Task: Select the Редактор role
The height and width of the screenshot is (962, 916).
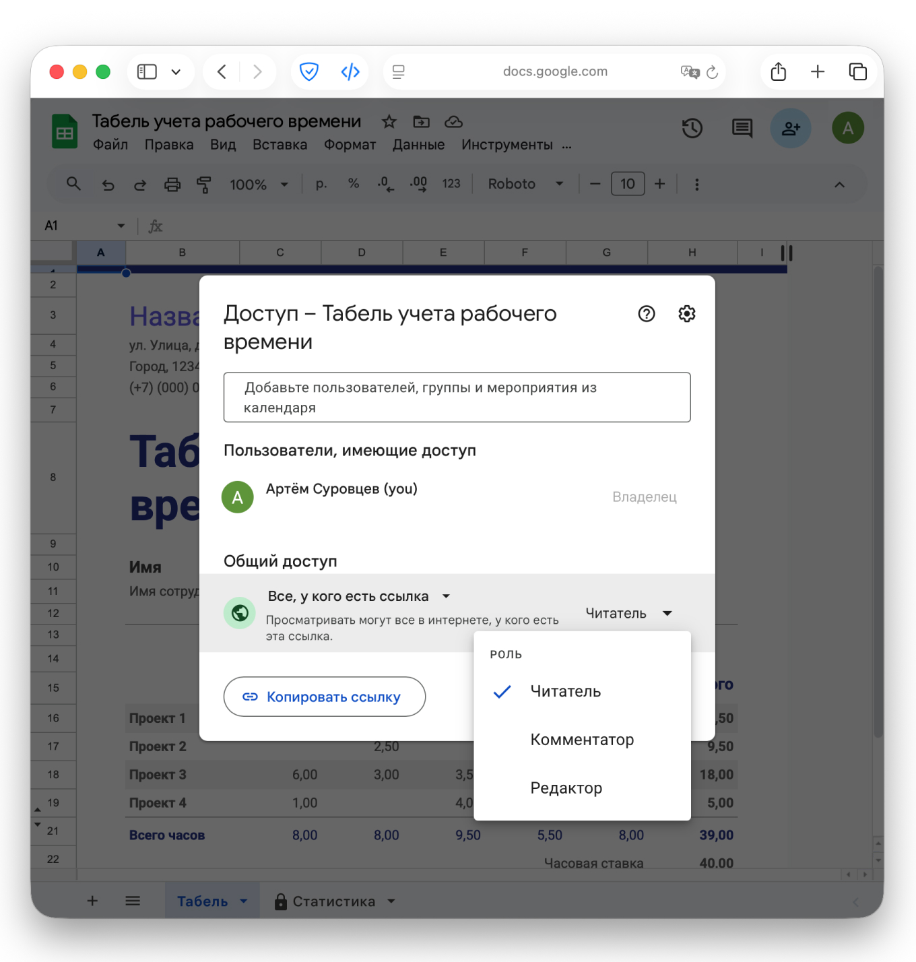Action: click(x=566, y=788)
